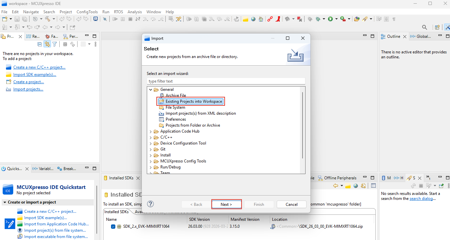This screenshot has height=240, width=450.
Task: Open dropdown arrow next to Run button
Action: click(336, 19)
